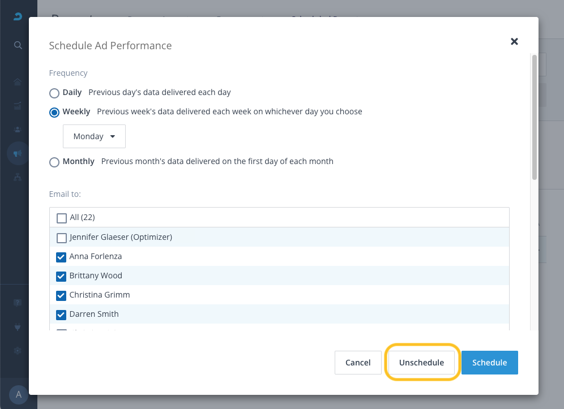Viewport: 564px width, 409px height.
Task: Click 'Previous month's data delivered' description text
Action: pyautogui.click(x=217, y=161)
